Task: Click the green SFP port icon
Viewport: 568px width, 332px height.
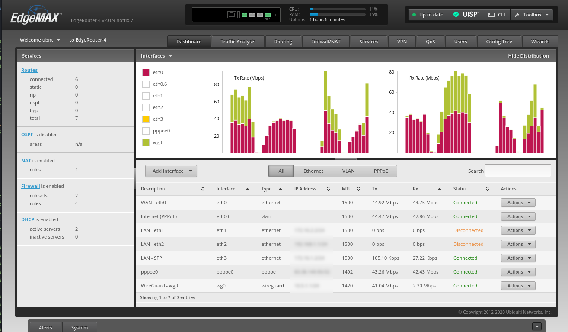Action: tap(268, 15)
